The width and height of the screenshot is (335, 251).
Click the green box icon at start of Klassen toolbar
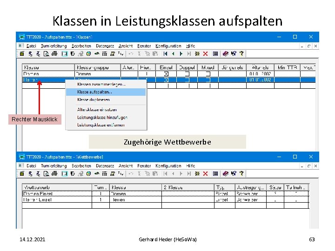click(22, 54)
